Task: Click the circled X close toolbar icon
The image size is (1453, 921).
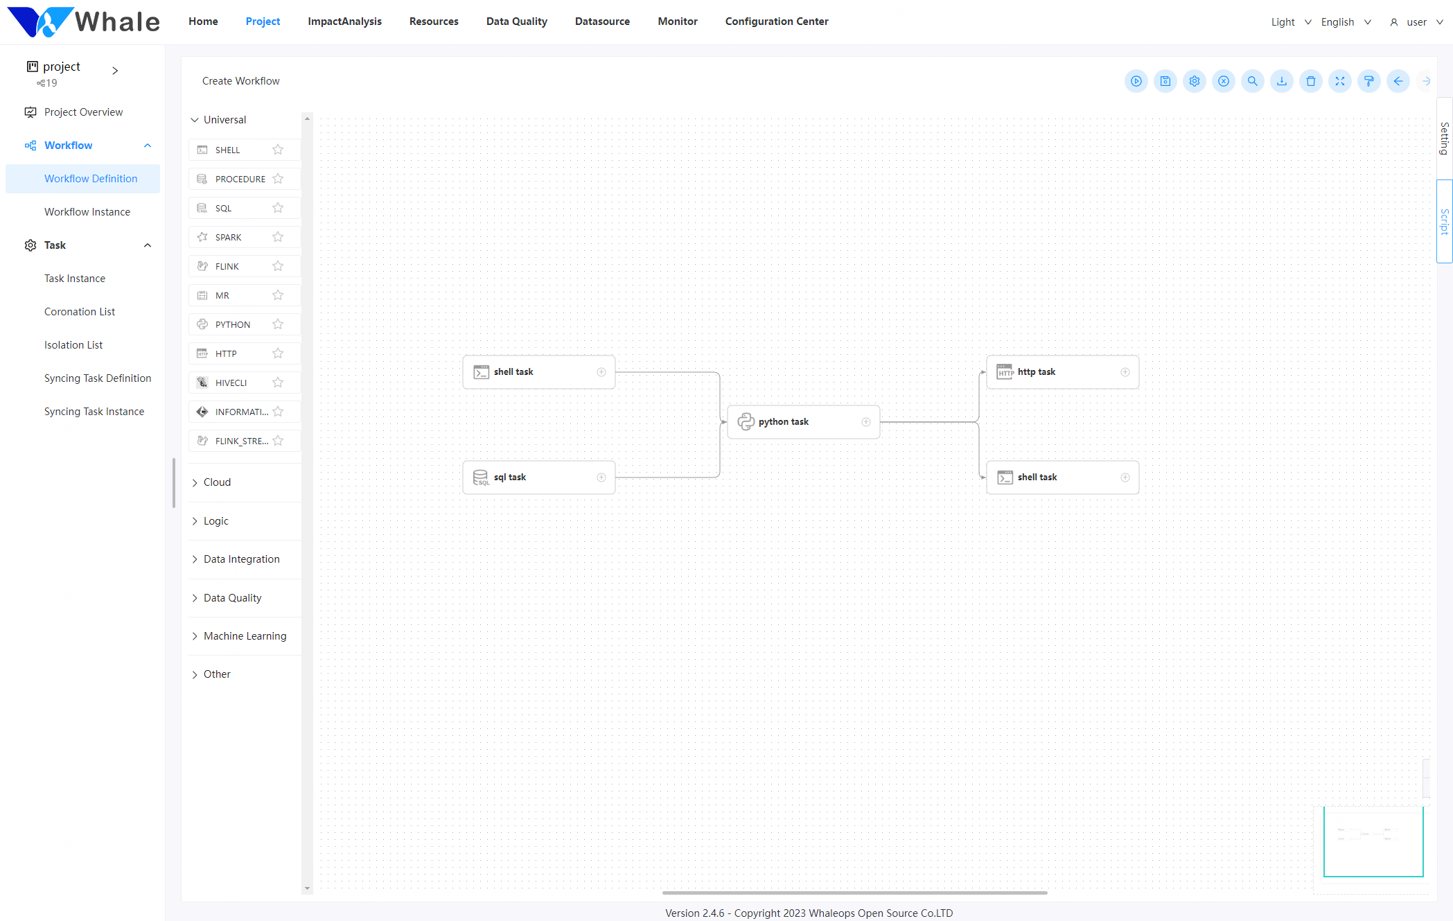Action: (1224, 81)
